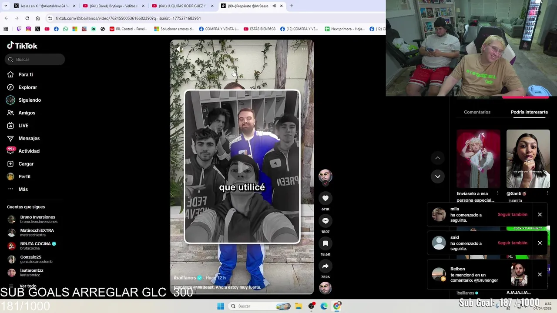Save the video using bookmark icon

tap(325, 243)
